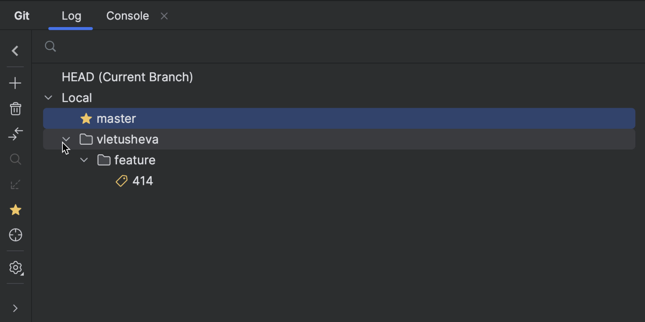Delete a branch using the trash icon
This screenshot has height=322, width=645.
pyautogui.click(x=15, y=109)
